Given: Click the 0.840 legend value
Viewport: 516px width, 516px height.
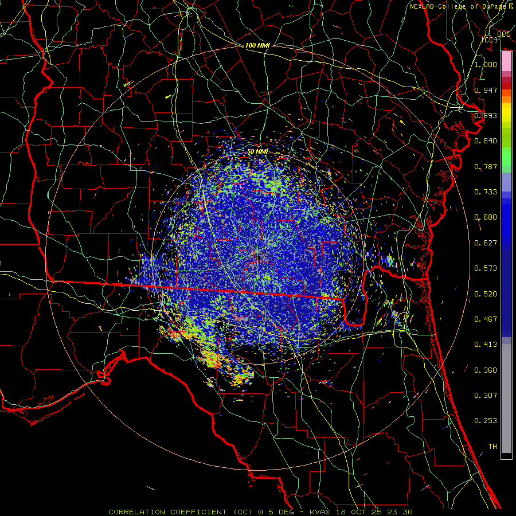Looking at the screenshot, I should [x=486, y=141].
